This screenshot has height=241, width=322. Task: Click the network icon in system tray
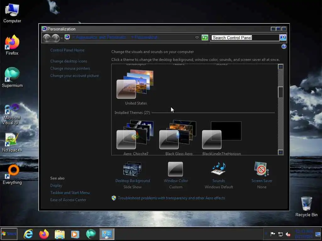pos(280,234)
